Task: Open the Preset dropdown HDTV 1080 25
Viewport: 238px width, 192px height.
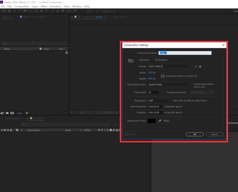Action: pos(169,66)
